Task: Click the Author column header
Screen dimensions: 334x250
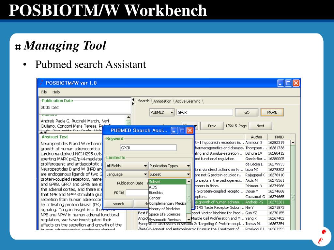Action: click(256, 137)
